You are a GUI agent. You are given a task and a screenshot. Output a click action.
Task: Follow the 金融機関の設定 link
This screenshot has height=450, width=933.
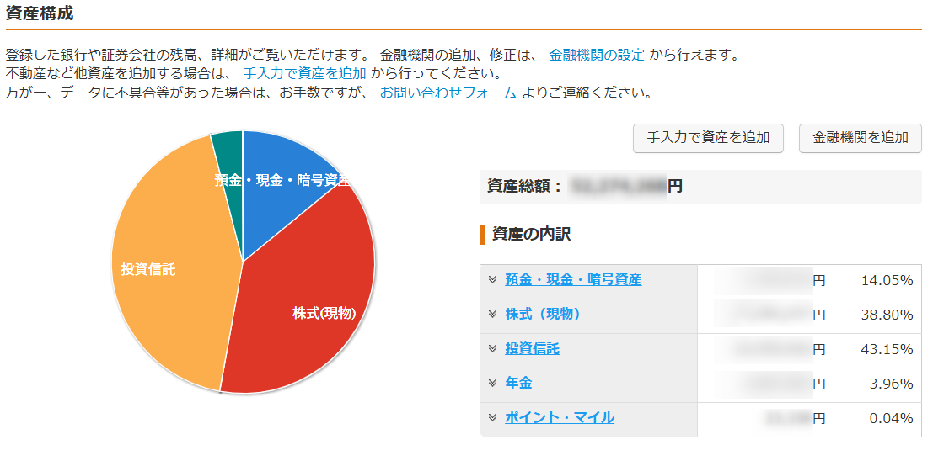(x=597, y=56)
